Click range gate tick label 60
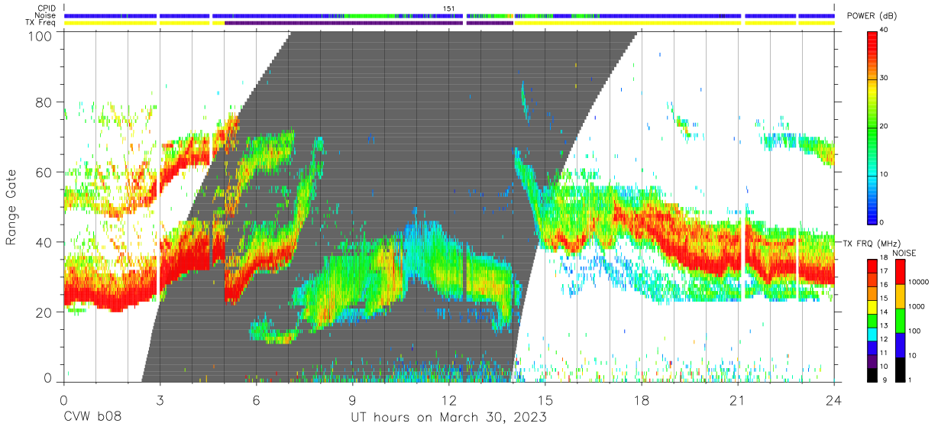This screenshot has height=433, width=938. [x=45, y=172]
